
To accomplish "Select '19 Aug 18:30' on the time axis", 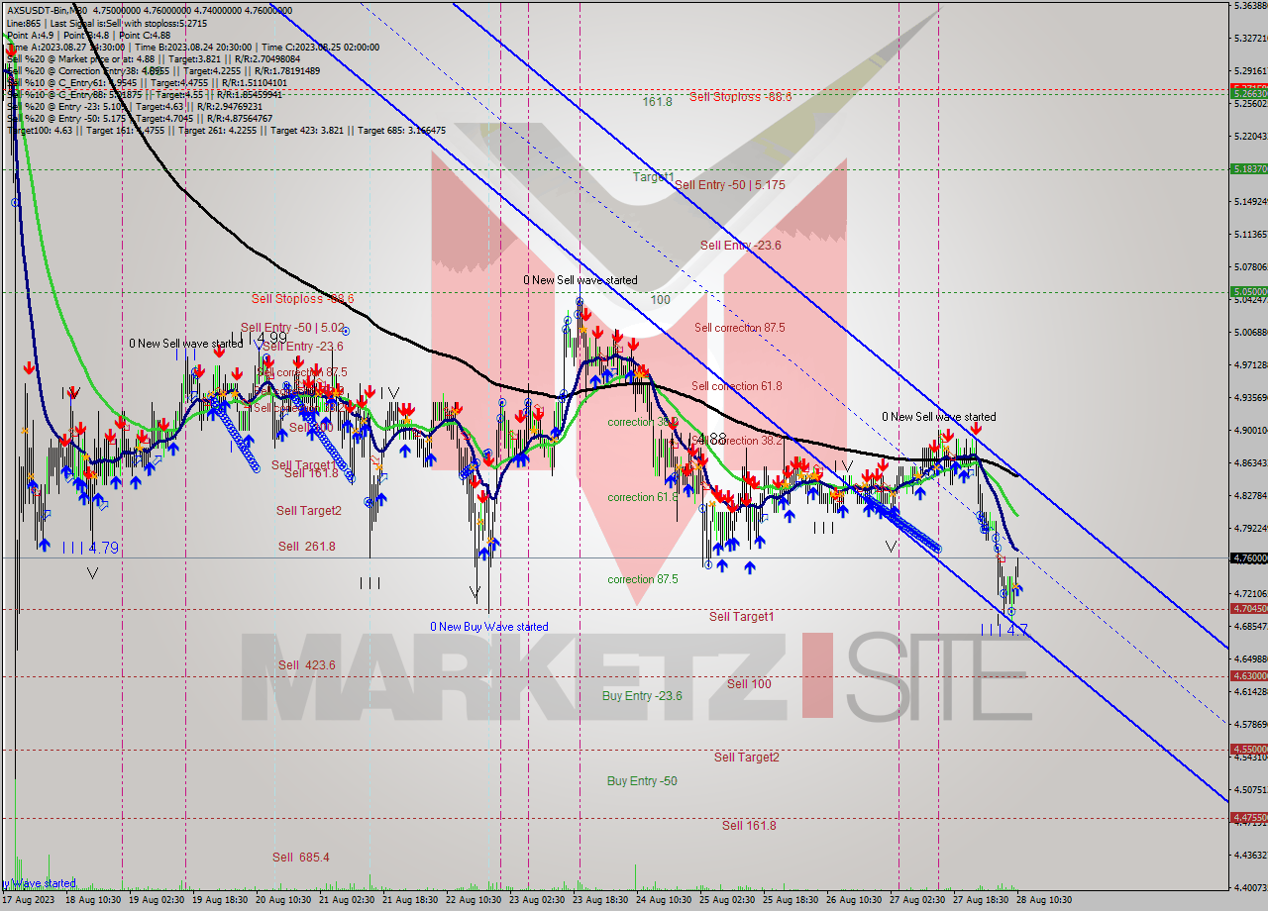I will 222,900.
